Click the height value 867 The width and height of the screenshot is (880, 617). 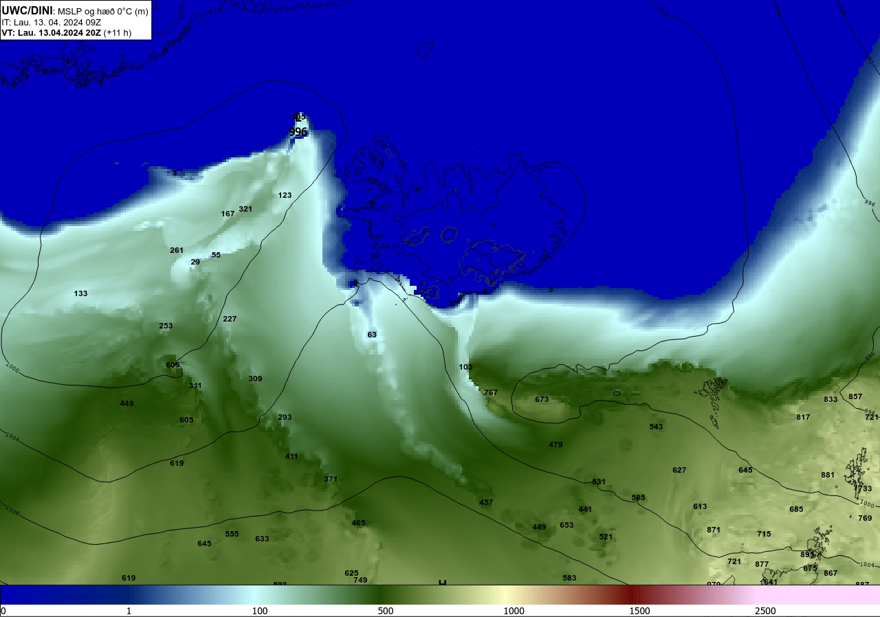click(830, 573)
